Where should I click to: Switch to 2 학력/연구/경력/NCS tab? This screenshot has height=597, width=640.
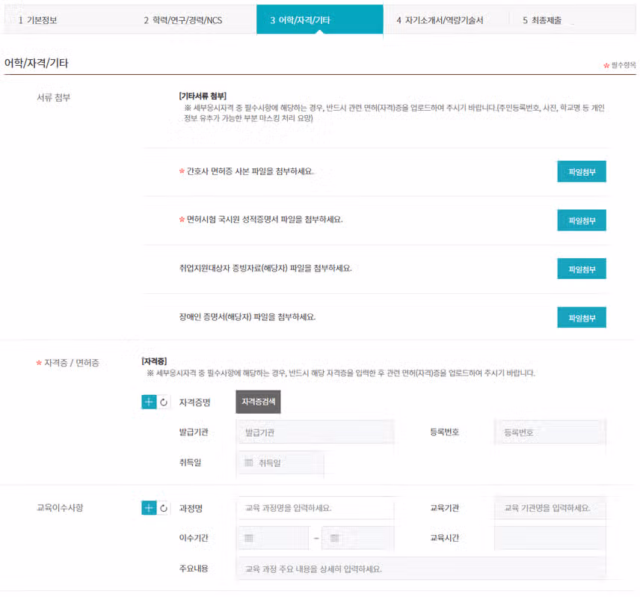pos(183,20)
